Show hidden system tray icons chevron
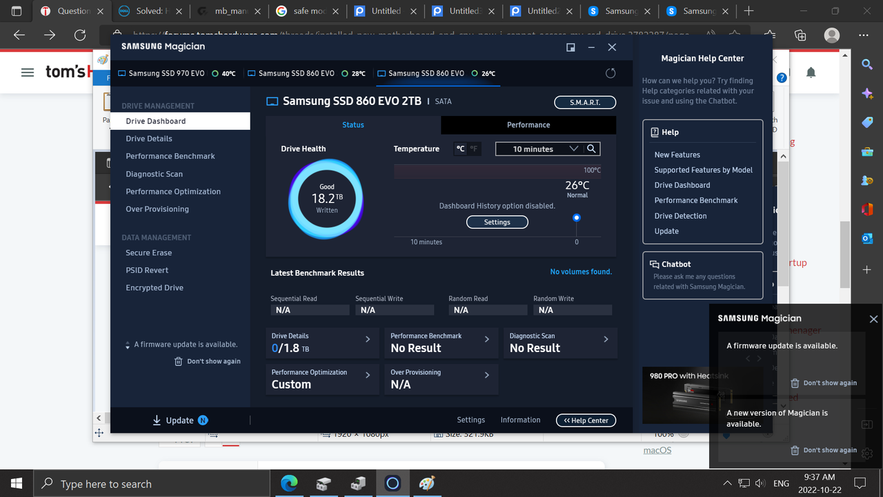Image resolution: width=883 pixels, height=497 pixels. 727,483
